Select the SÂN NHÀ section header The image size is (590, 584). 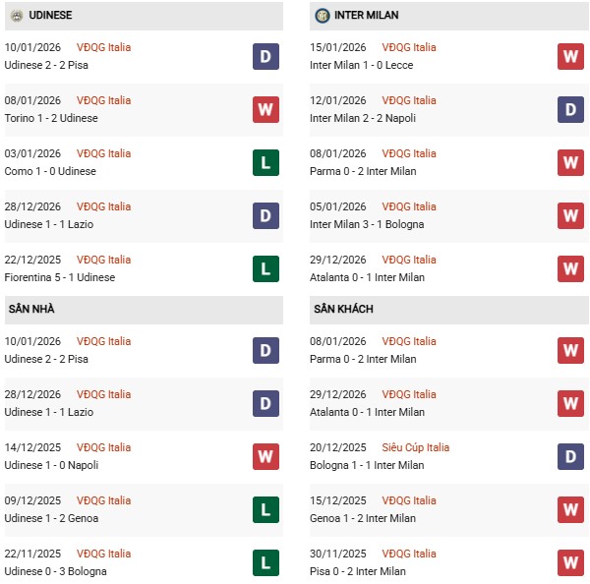(x=31, y=309)
